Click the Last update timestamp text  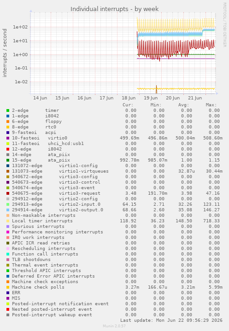pyautogui.click(x=171, y=320)
